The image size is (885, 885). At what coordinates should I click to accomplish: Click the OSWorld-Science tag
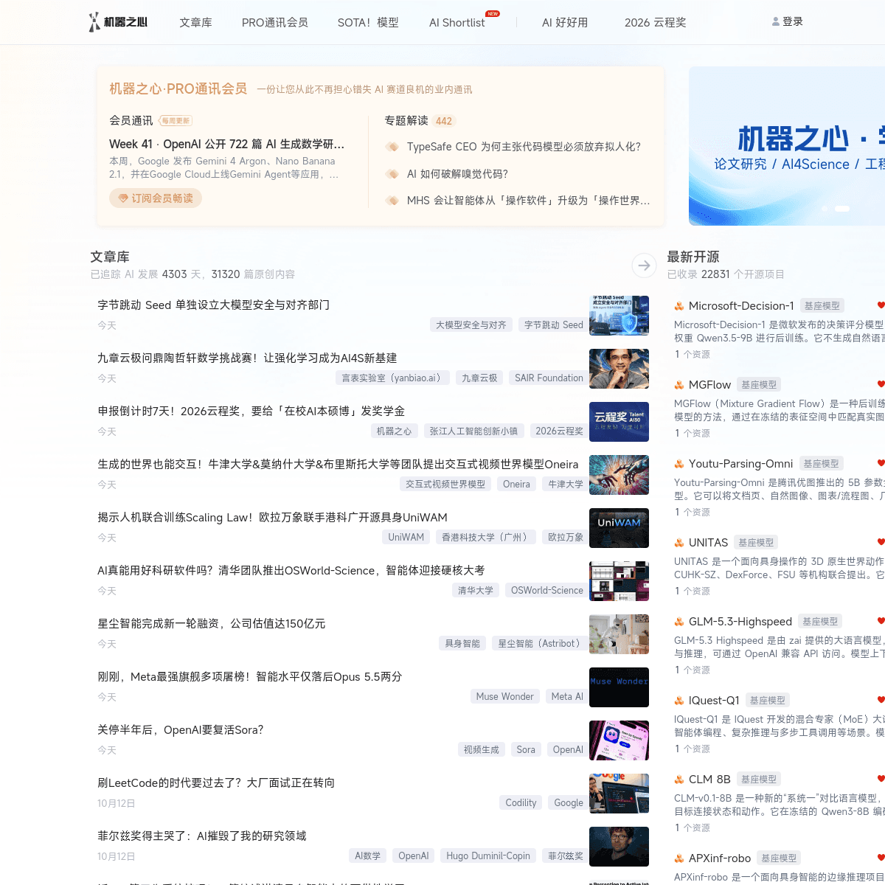pos(547,590)
